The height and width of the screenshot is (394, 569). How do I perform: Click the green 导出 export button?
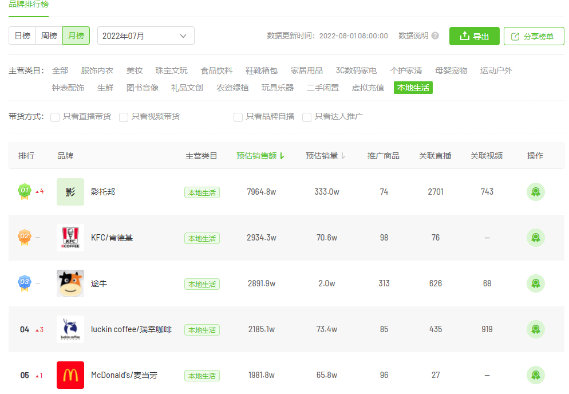click(475, 36)
